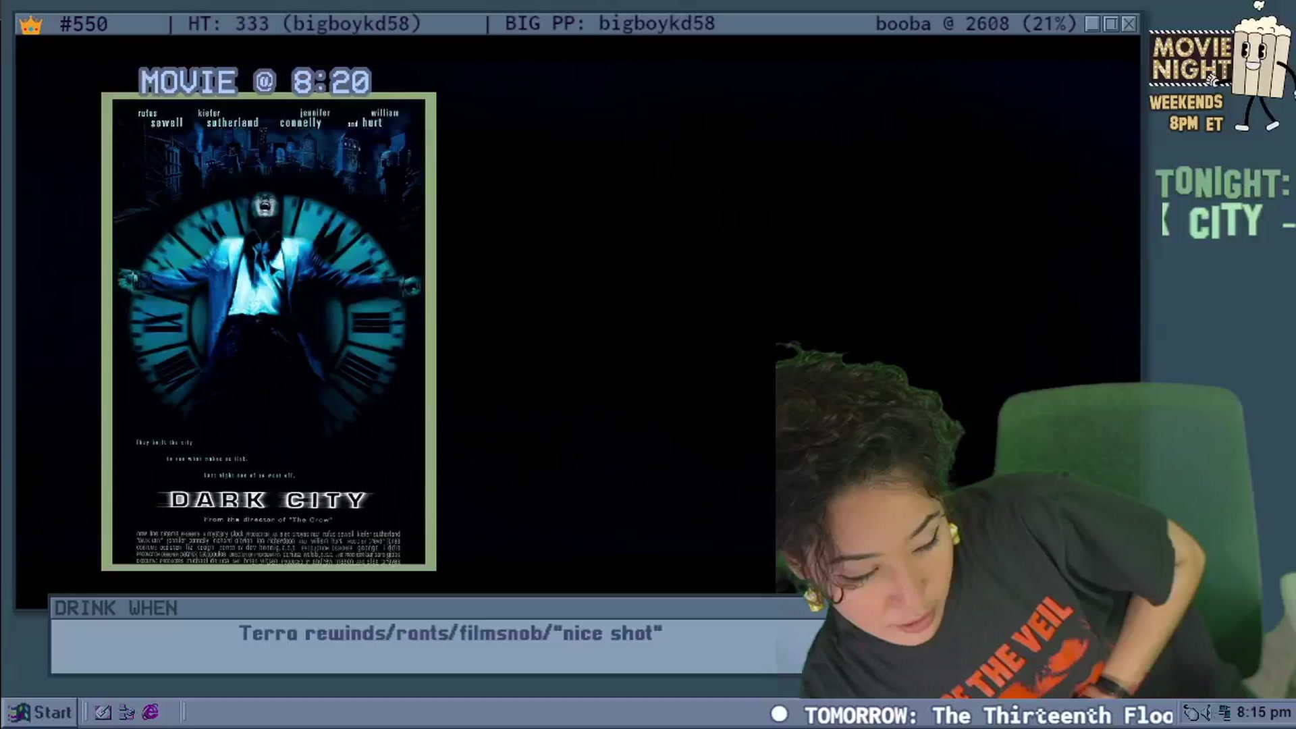Launch the notepad checklist quick-launch icon
1296x729 pixels.
click(x=103, y=713)
